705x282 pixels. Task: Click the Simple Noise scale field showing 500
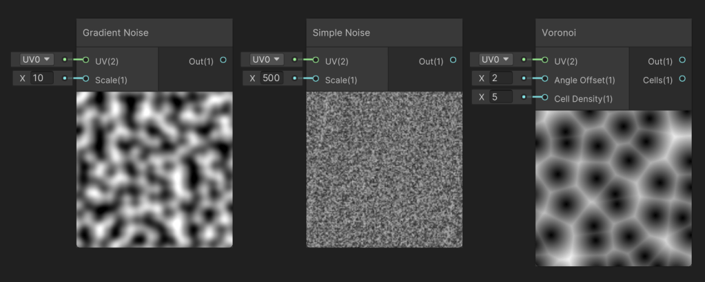tap(272, 78)
